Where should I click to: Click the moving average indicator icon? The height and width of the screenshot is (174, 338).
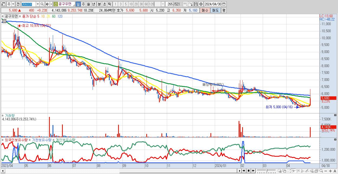click(298, 171)
